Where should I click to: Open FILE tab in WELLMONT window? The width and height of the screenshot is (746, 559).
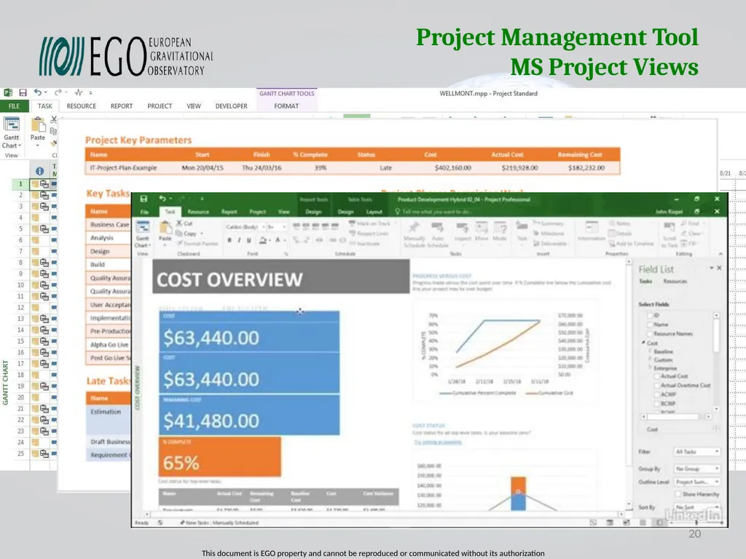point(15,106)
